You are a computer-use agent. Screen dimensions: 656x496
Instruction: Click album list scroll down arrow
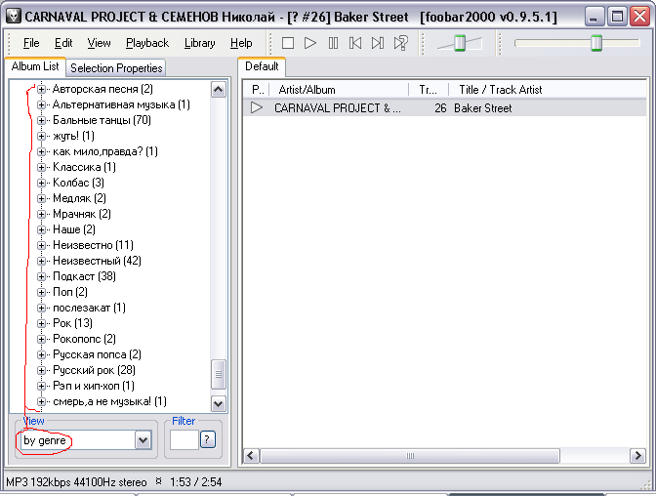pos(219,404)
